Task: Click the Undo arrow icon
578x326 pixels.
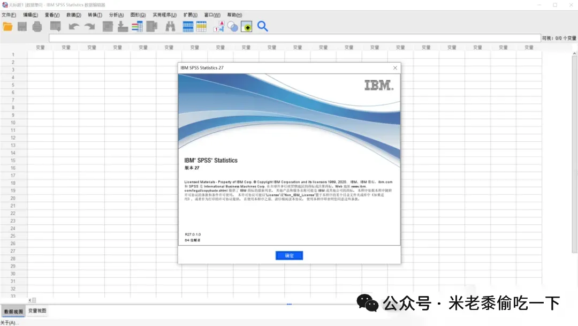Action: (74, 27)
